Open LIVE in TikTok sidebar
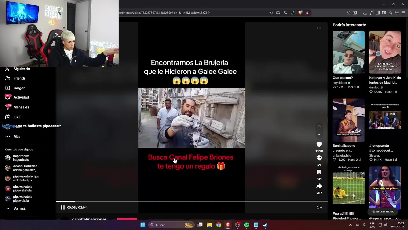This screenshot has height=230, width=408. click(x=17, y=117)
